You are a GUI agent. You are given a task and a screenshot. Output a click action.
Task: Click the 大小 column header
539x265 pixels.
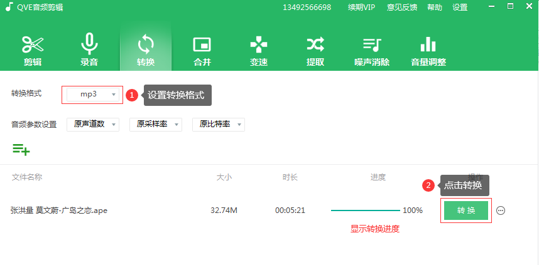[x=224, y=177]
